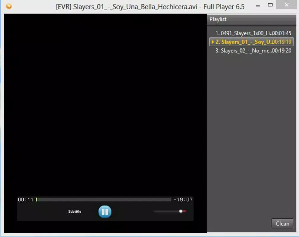
Task: Close the Full Player window
Action: pos(287,5)
